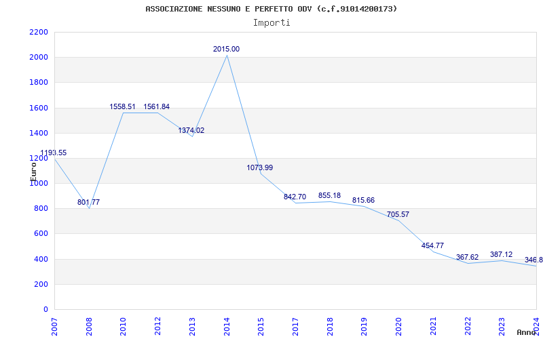Click the 2022 x-axis year label
Viewport: 543px width, 339px height.
[x=468, y=326]
